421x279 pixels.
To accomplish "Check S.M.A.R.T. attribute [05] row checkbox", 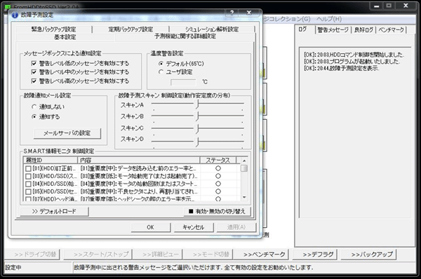I will click(28, 192).
